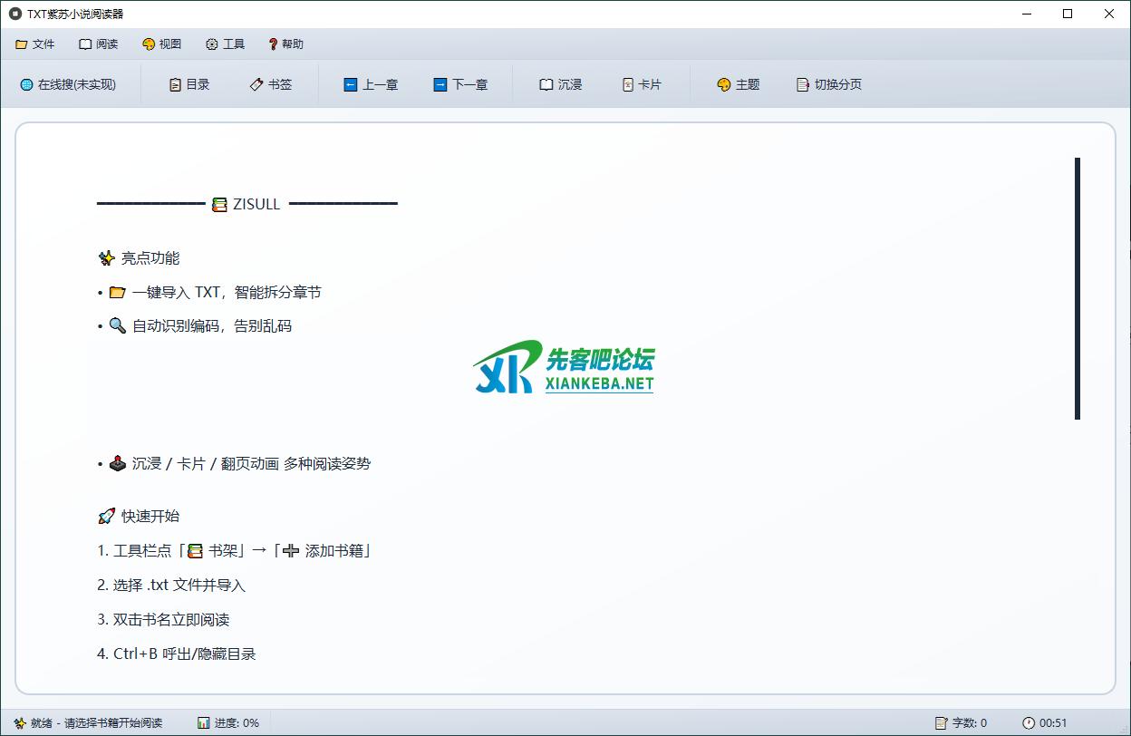Click the reading timer clock icon
Image resolution: width=1131 pixels, height=736 pixels.
(x=1028, y=722)
